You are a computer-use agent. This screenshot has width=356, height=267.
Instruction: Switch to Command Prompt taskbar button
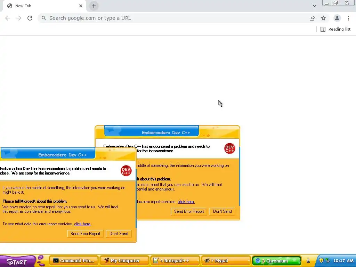[74, 261]
